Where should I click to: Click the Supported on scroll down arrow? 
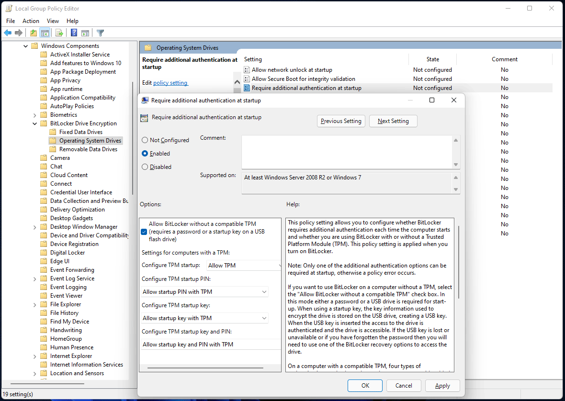(x=456, y=189)
